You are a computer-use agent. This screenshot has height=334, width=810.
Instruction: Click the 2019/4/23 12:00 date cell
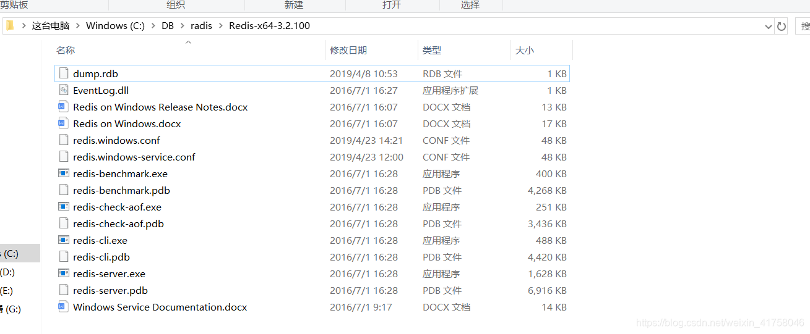(366, 157)
